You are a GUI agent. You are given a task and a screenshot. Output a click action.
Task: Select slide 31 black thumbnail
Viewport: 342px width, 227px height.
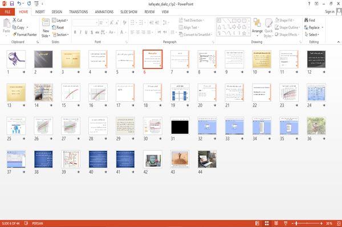coord(180,127)
